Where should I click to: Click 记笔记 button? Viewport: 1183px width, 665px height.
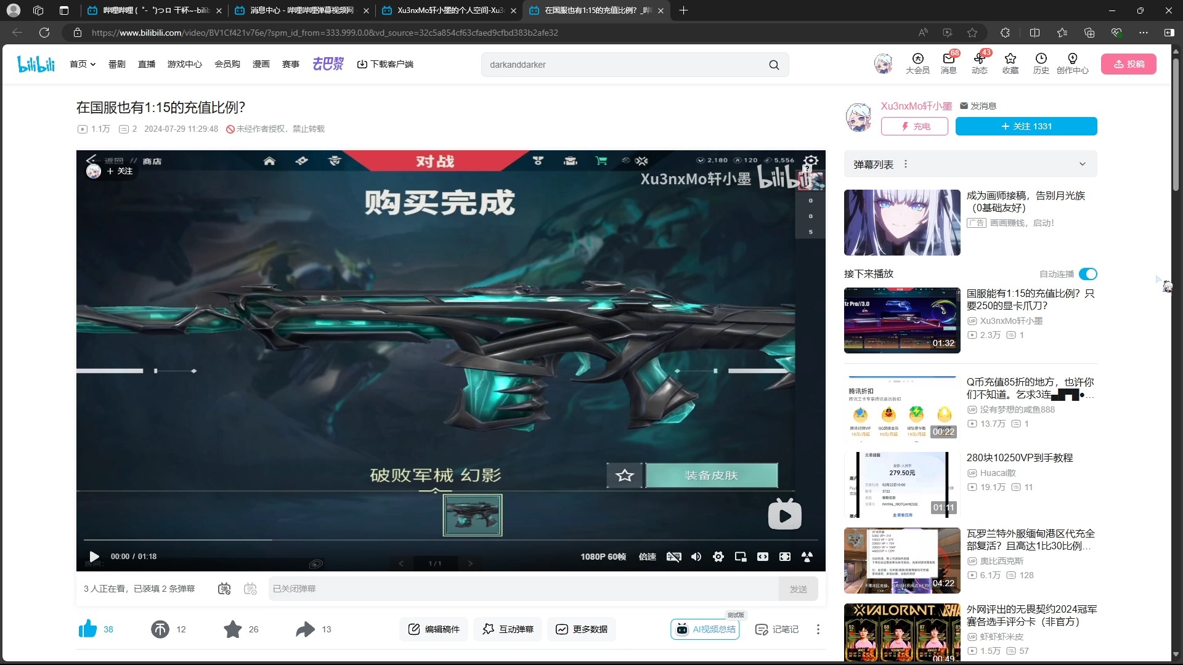point(776,629)
